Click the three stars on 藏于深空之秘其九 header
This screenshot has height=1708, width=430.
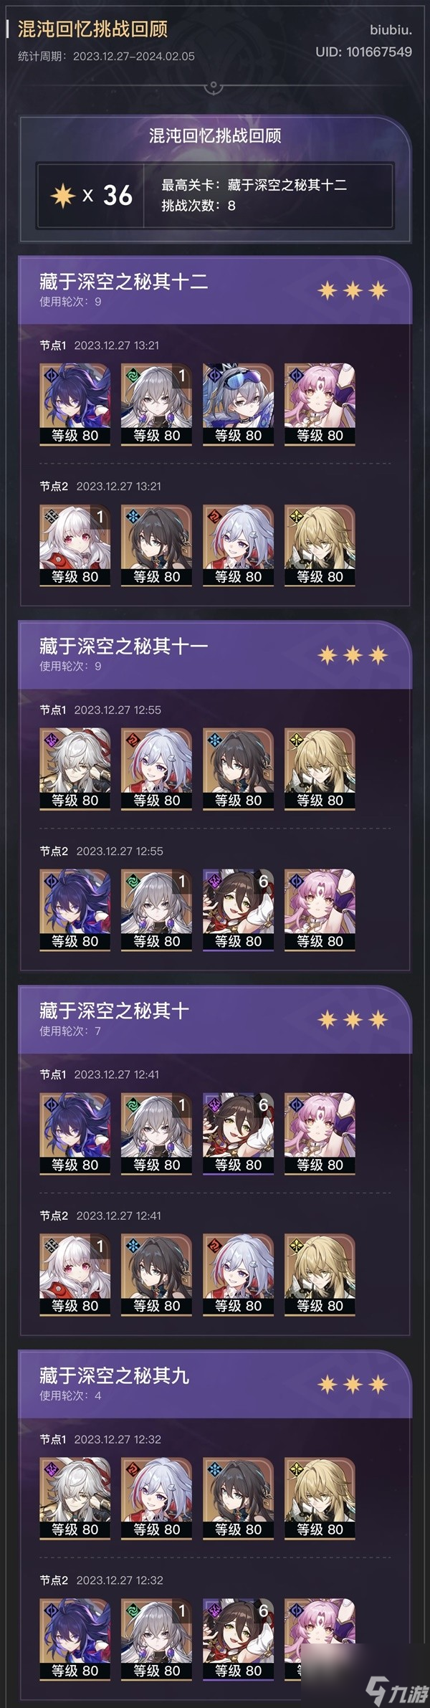click(x=353, y=1384)
